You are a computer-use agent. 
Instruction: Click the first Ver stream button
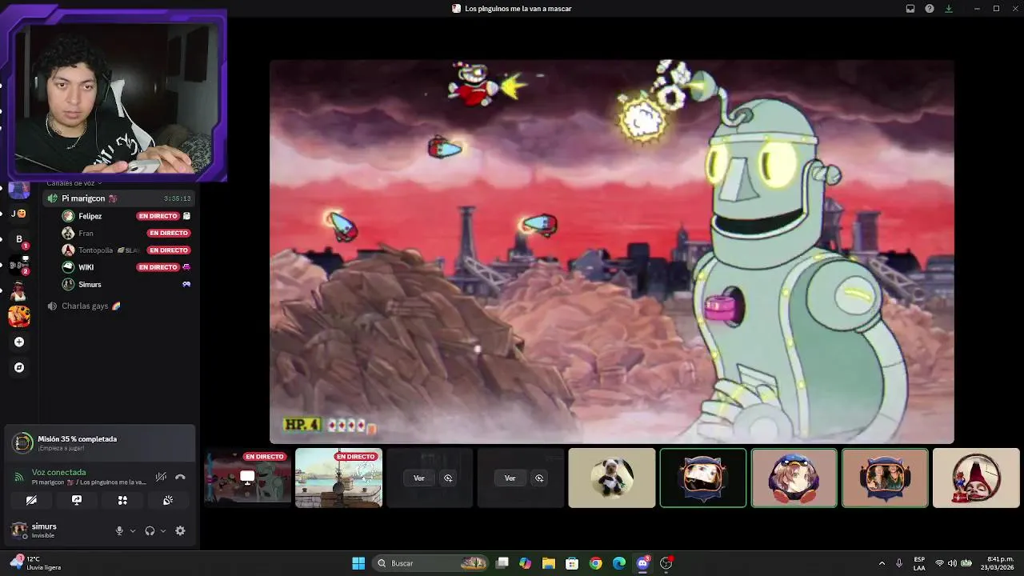click(418, 478)
